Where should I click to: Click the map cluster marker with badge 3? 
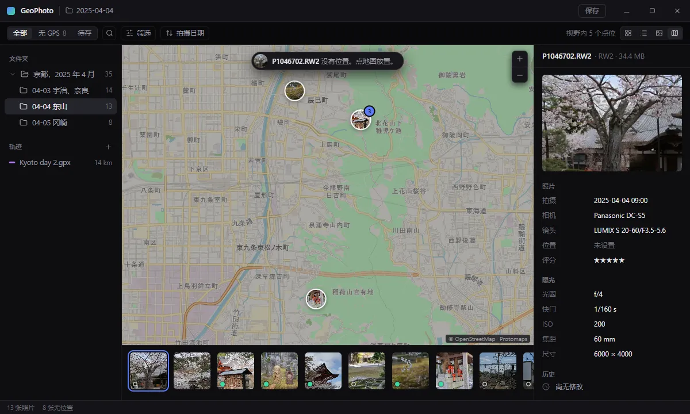361,119
